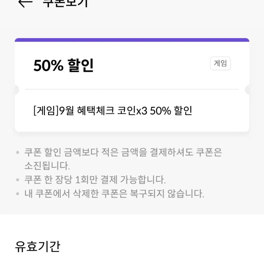Tap the left notch of the coupon ticket
Image resolution: width=264 pixels, height=264 pixels.
click(16, 89)
